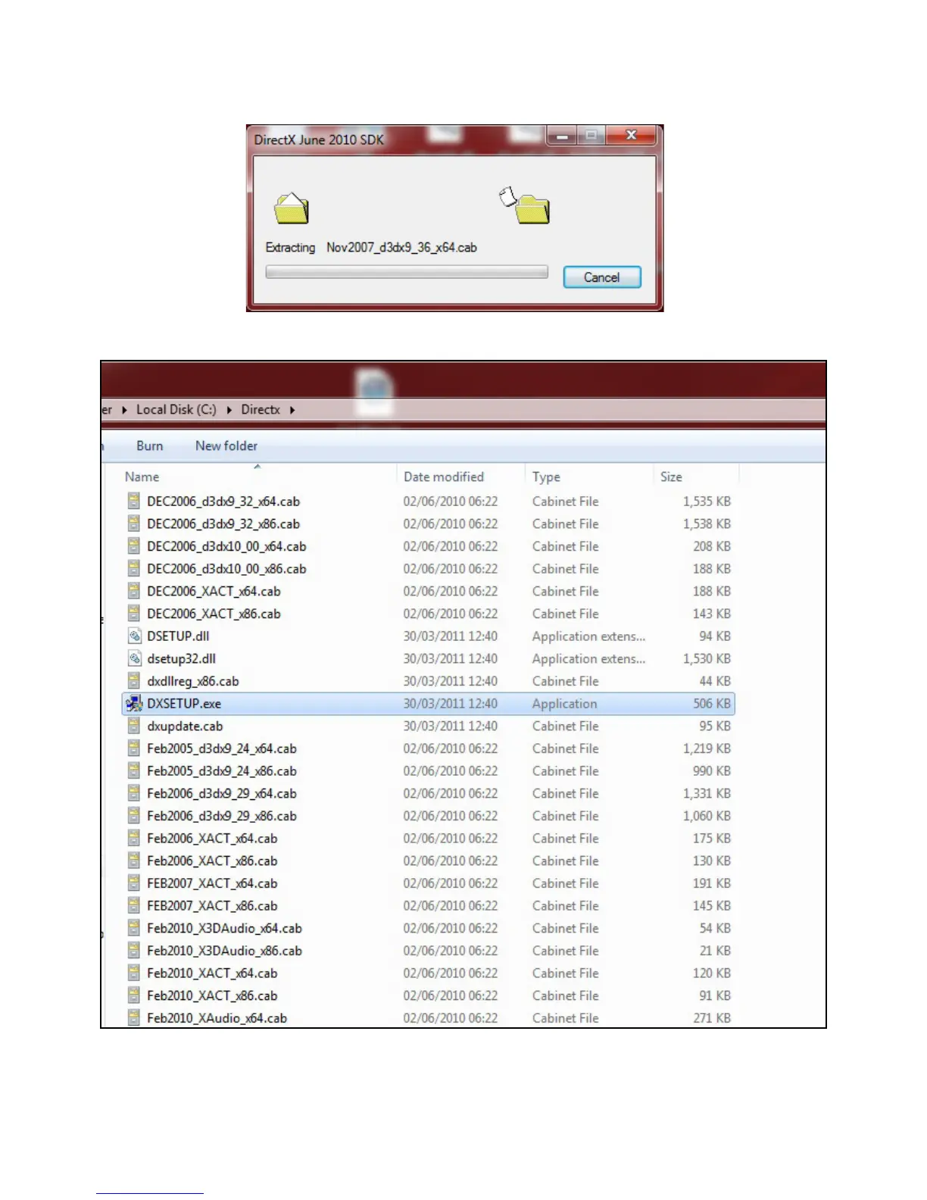Image resolution: width=927 pixels, height=1200 pixels.
Task: Minimize the DirectX June 2010 SDK dialog
Action: coord(562,136)
